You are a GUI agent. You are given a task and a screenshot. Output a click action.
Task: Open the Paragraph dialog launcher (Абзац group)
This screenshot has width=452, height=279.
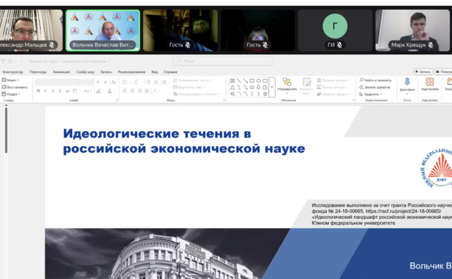pyautogui.click(x=224, y=100)
